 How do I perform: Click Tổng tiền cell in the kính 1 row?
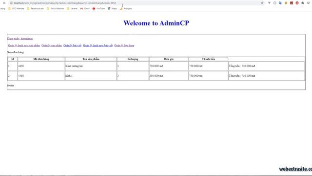[267, 76]
